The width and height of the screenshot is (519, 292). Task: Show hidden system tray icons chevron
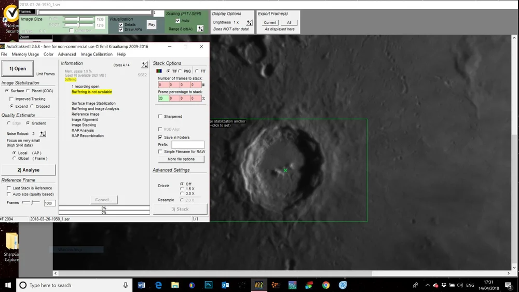(427, 285)
